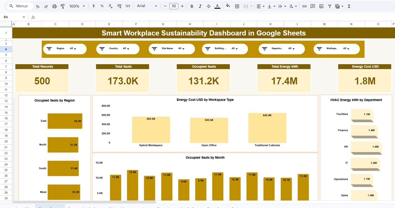
Task: Open the Functions sigma menu
Action: [349, 6]
